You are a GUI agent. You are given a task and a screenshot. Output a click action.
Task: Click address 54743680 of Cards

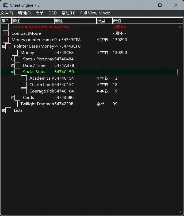64,98
